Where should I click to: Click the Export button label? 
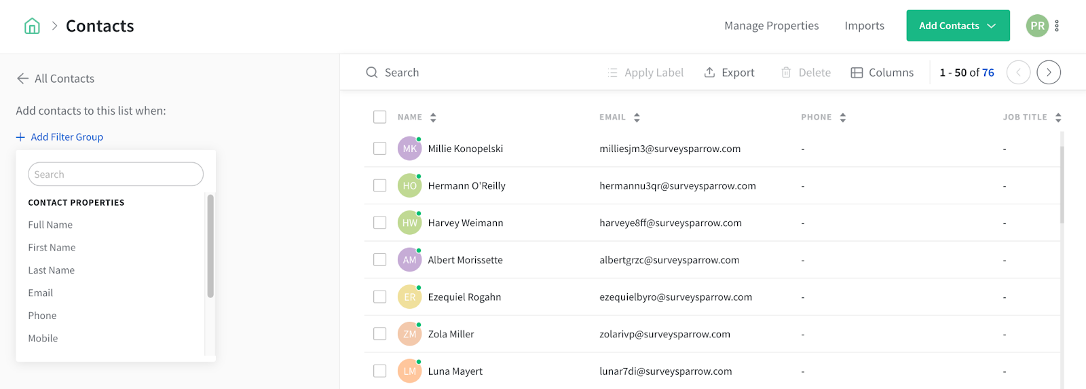(x=738, y=73)
